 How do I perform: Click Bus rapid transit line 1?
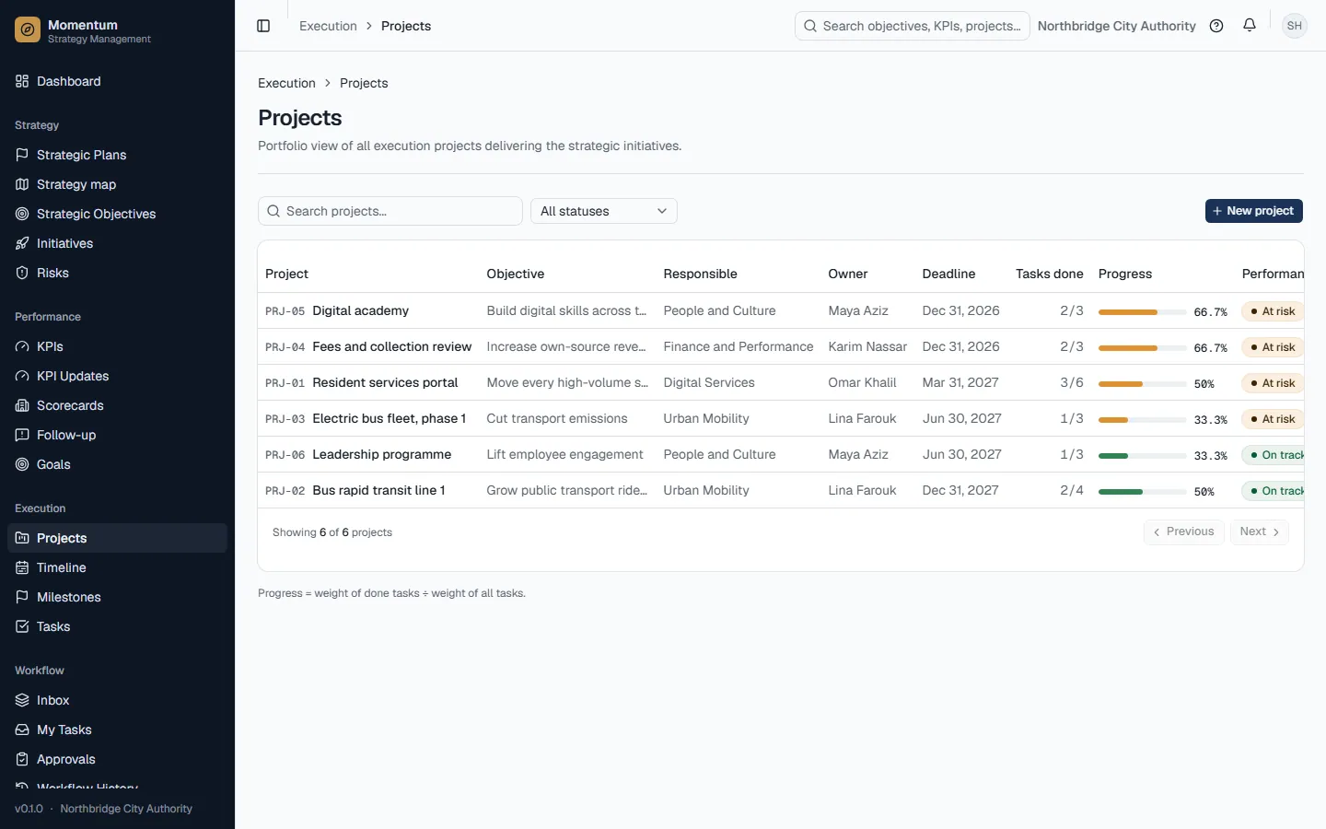coord(378,490)
